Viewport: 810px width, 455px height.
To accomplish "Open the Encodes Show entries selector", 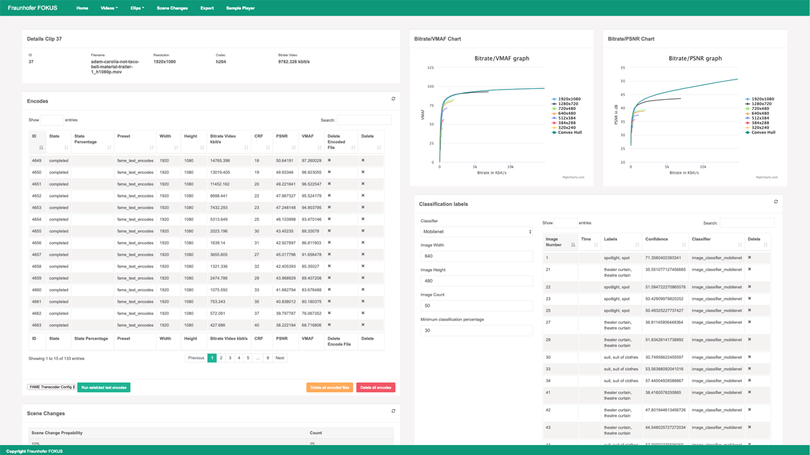I will (x=52, y=120).
